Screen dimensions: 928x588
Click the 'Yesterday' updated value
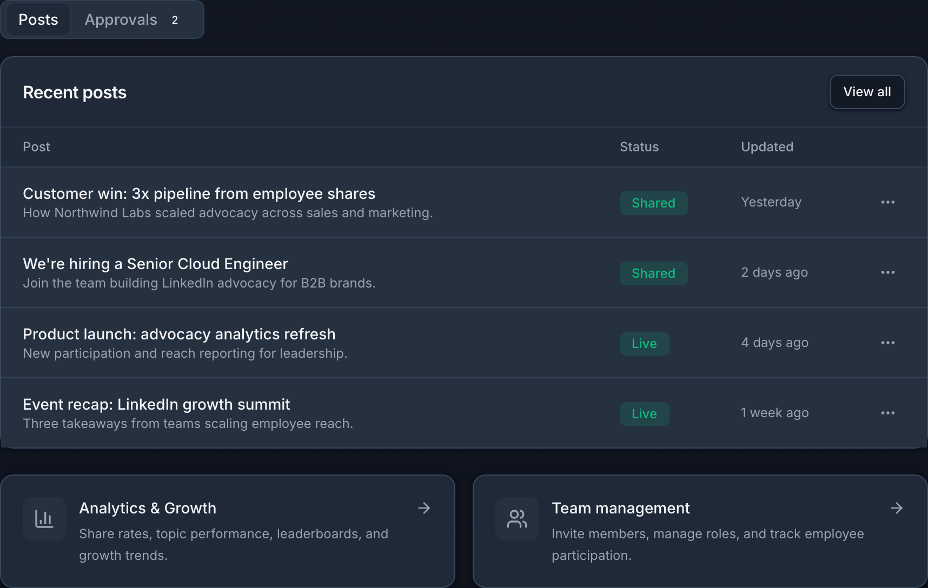coord(771,202)
